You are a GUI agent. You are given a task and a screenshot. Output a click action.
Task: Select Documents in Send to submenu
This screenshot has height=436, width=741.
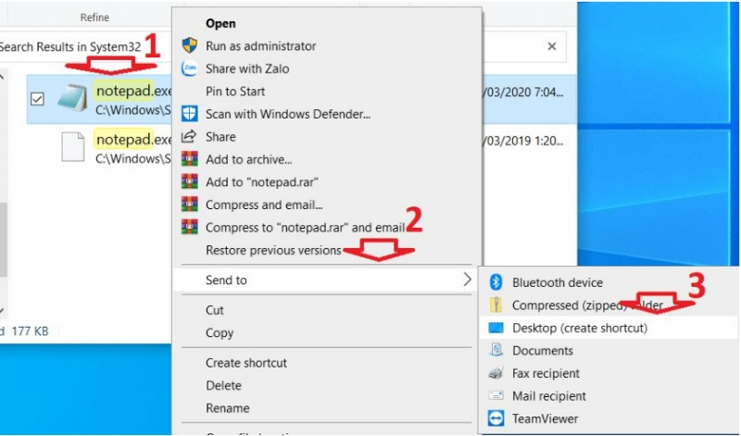click(x=543, y=351)
